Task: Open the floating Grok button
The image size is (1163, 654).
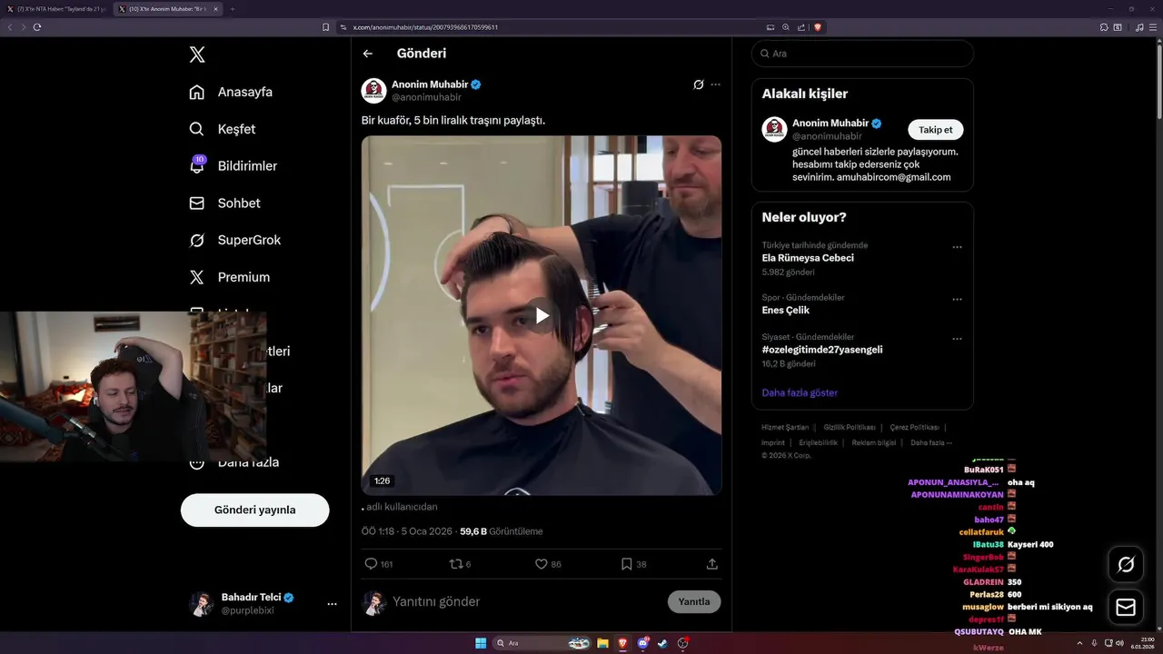Action: [1126, 565]
